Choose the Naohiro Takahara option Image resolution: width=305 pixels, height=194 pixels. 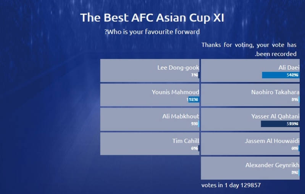click(250, 95)
